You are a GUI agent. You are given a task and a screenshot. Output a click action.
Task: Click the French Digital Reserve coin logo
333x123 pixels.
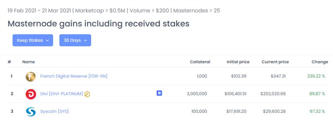tap(31, 77)
